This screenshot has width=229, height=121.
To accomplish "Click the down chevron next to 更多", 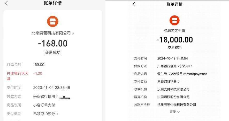I will click(x=178, y=112).
